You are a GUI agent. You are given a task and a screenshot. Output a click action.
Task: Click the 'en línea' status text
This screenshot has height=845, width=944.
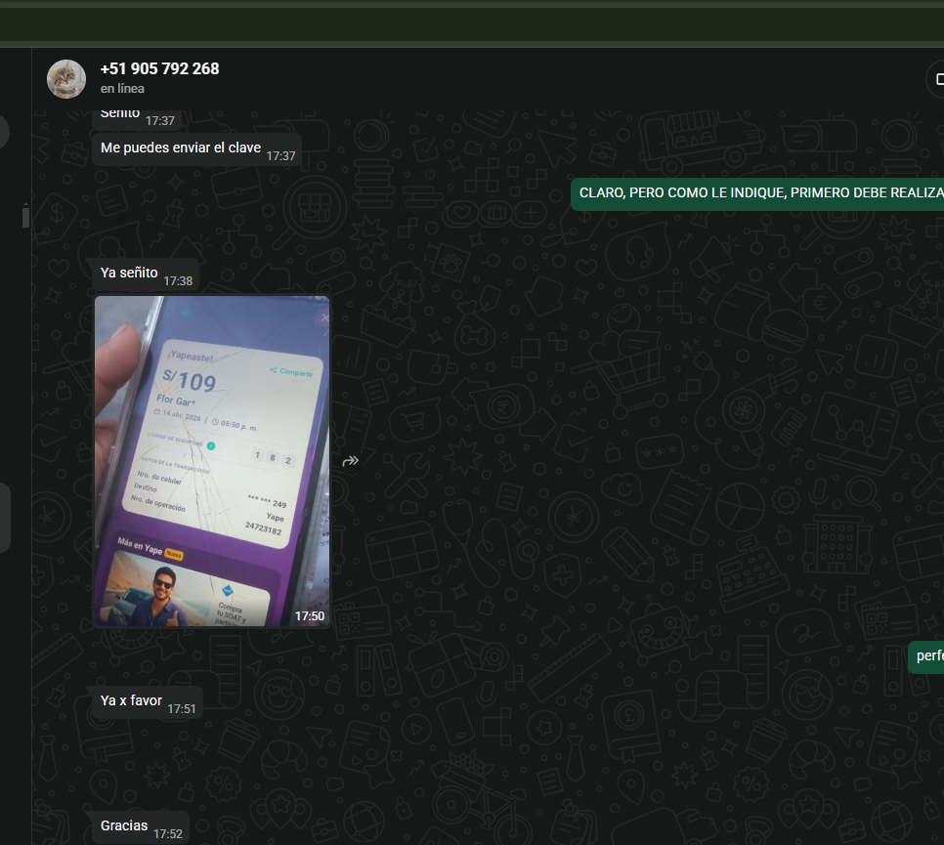pos(122,89)
